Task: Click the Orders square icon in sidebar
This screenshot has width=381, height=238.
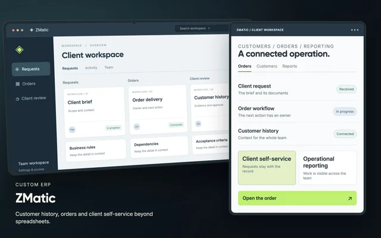Action: pyautogui.click(x=17, y=84)
